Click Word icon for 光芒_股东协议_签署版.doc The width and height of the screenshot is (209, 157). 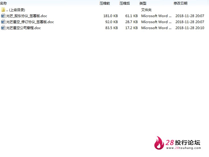[x=3, y=16]
